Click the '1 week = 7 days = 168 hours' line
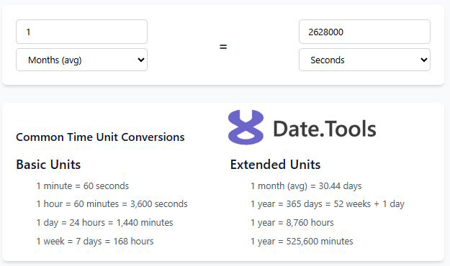The height and width of the screenshot is (266, 450). (95, 241)
